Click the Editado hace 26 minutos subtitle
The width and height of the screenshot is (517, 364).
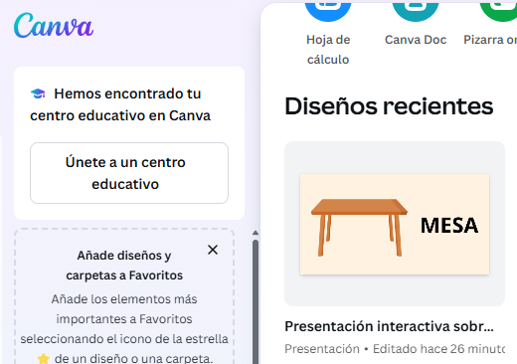click(438, 349)
